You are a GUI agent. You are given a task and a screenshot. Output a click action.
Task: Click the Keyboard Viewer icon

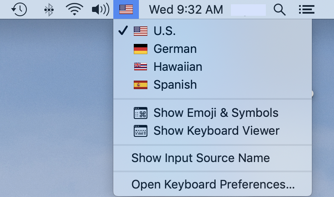click(141, 130)
